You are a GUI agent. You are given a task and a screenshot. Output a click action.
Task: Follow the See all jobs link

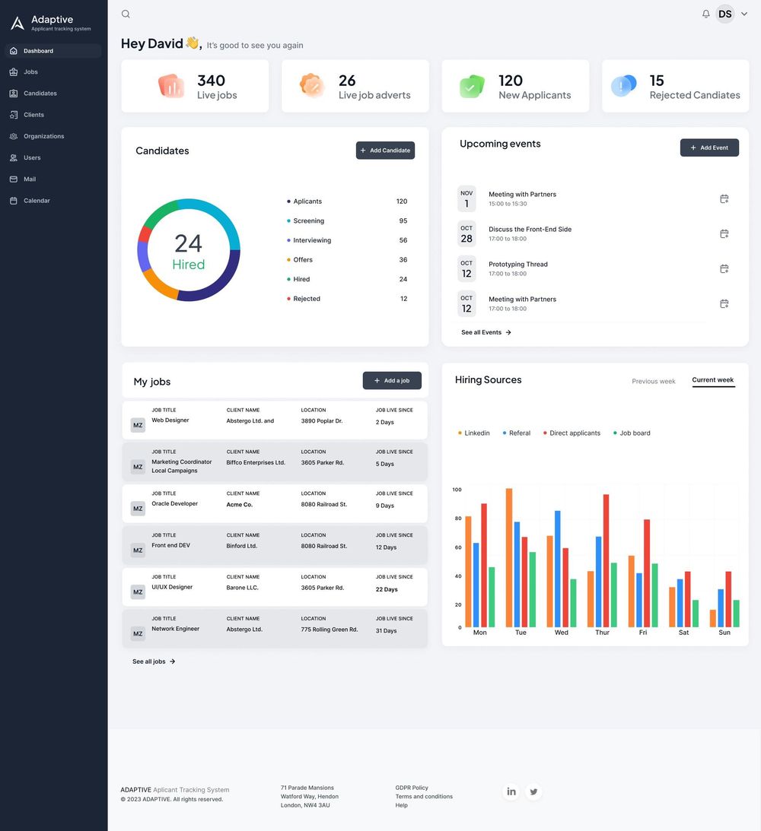(154, 661)
